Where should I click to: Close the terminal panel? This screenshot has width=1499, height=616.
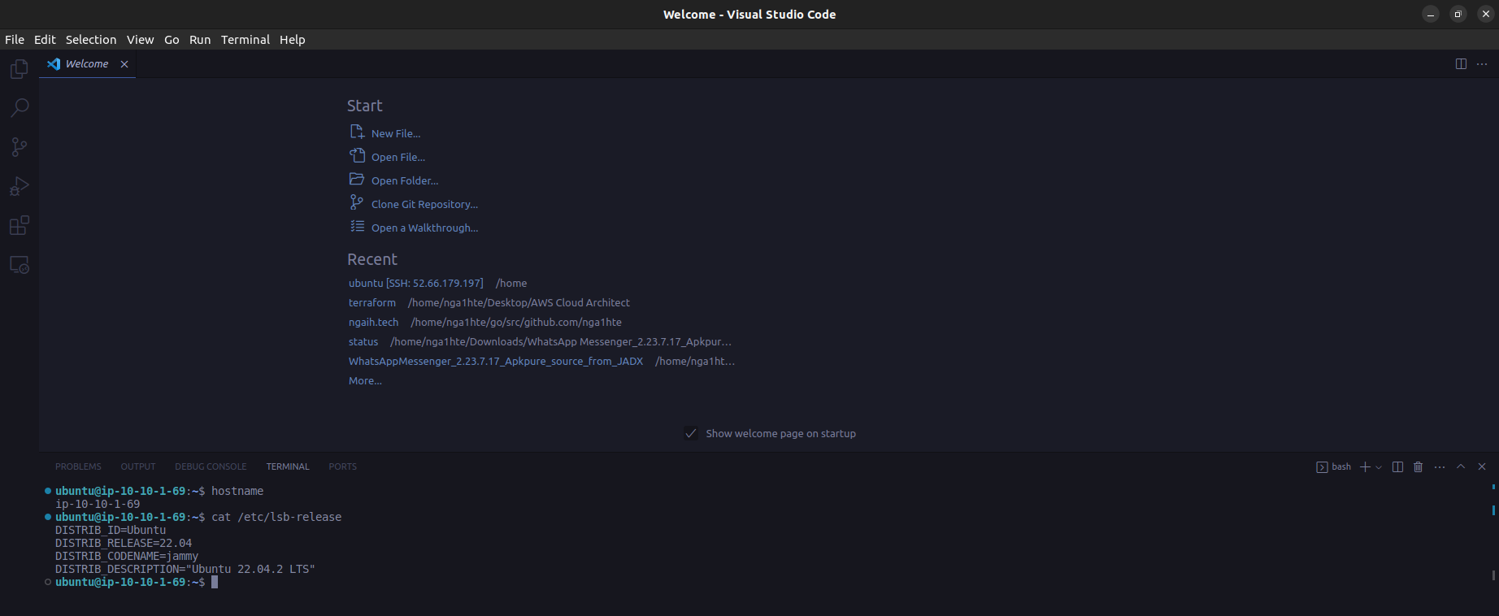(1482, 466)
